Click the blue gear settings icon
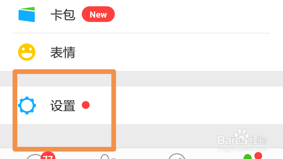The width and height of the screenshot is (283, 159). (x=27, y=105)
